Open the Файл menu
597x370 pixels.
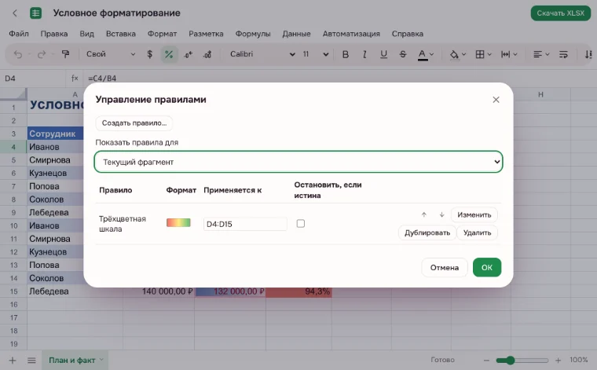pyautogui.click(x=19, y=34)
